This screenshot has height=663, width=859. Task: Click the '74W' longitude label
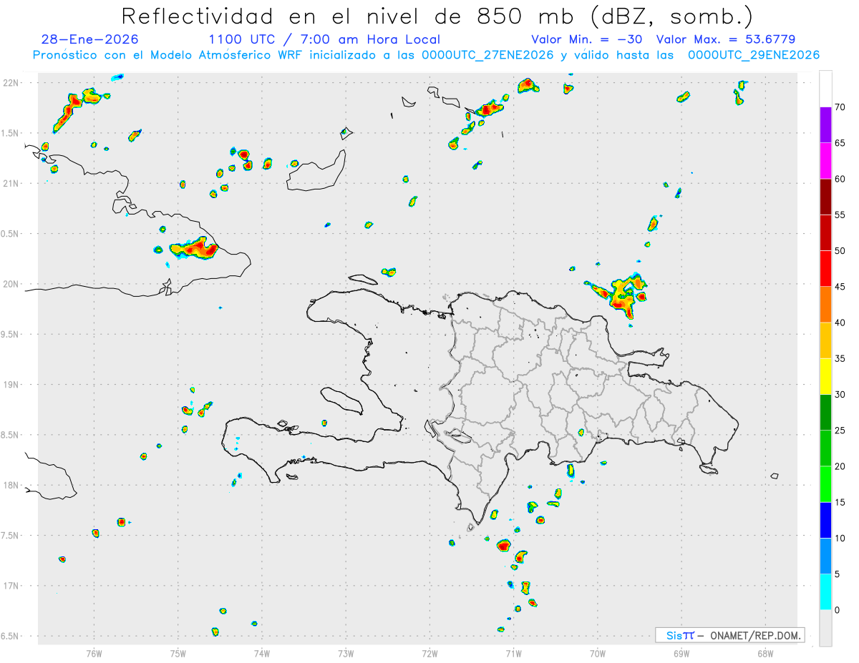coord(262,653)
